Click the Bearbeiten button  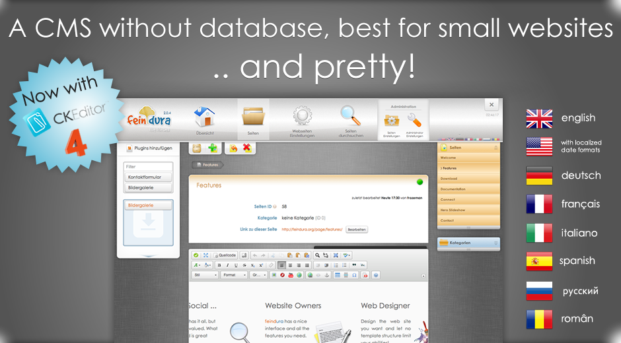(x=357, y=230)
